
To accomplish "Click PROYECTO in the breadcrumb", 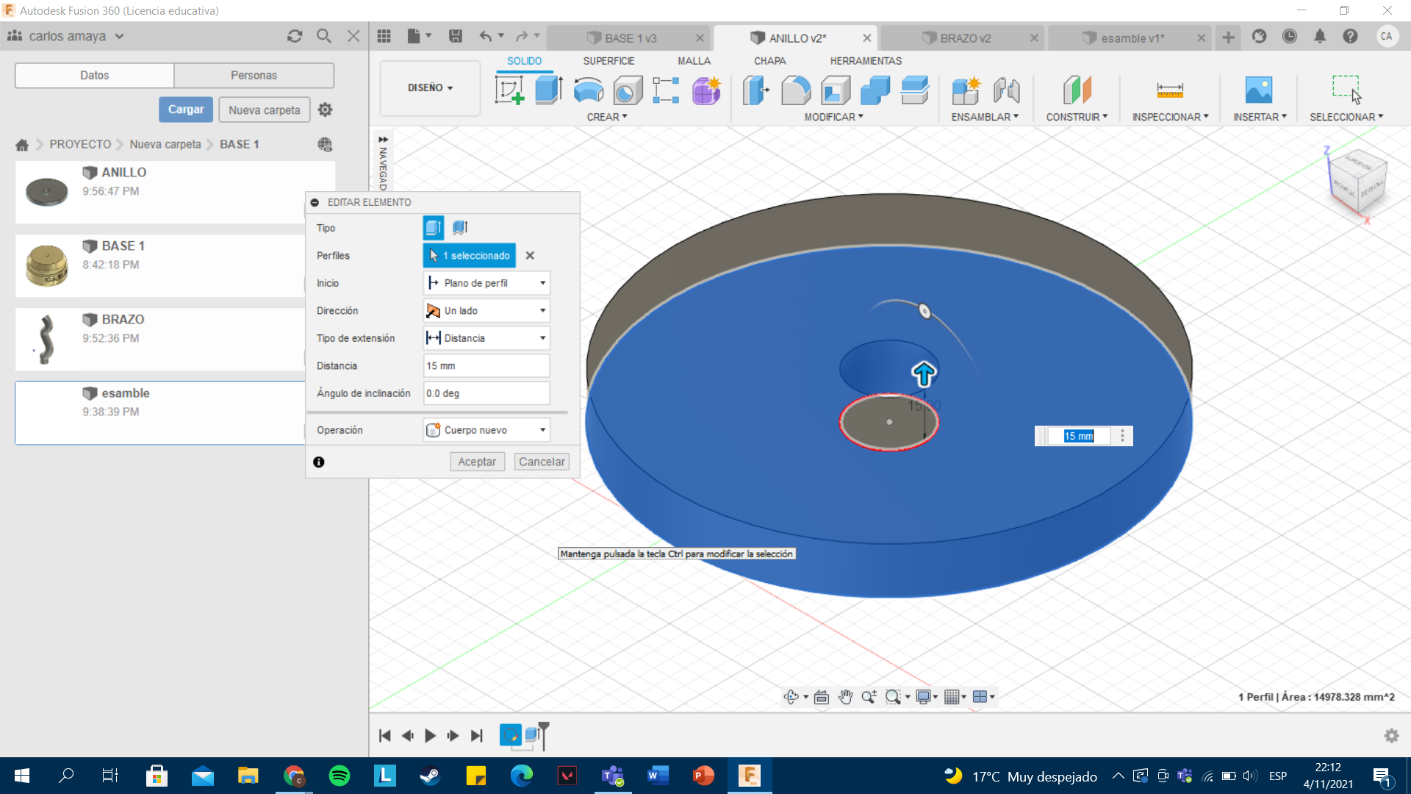I will (80, 144).
